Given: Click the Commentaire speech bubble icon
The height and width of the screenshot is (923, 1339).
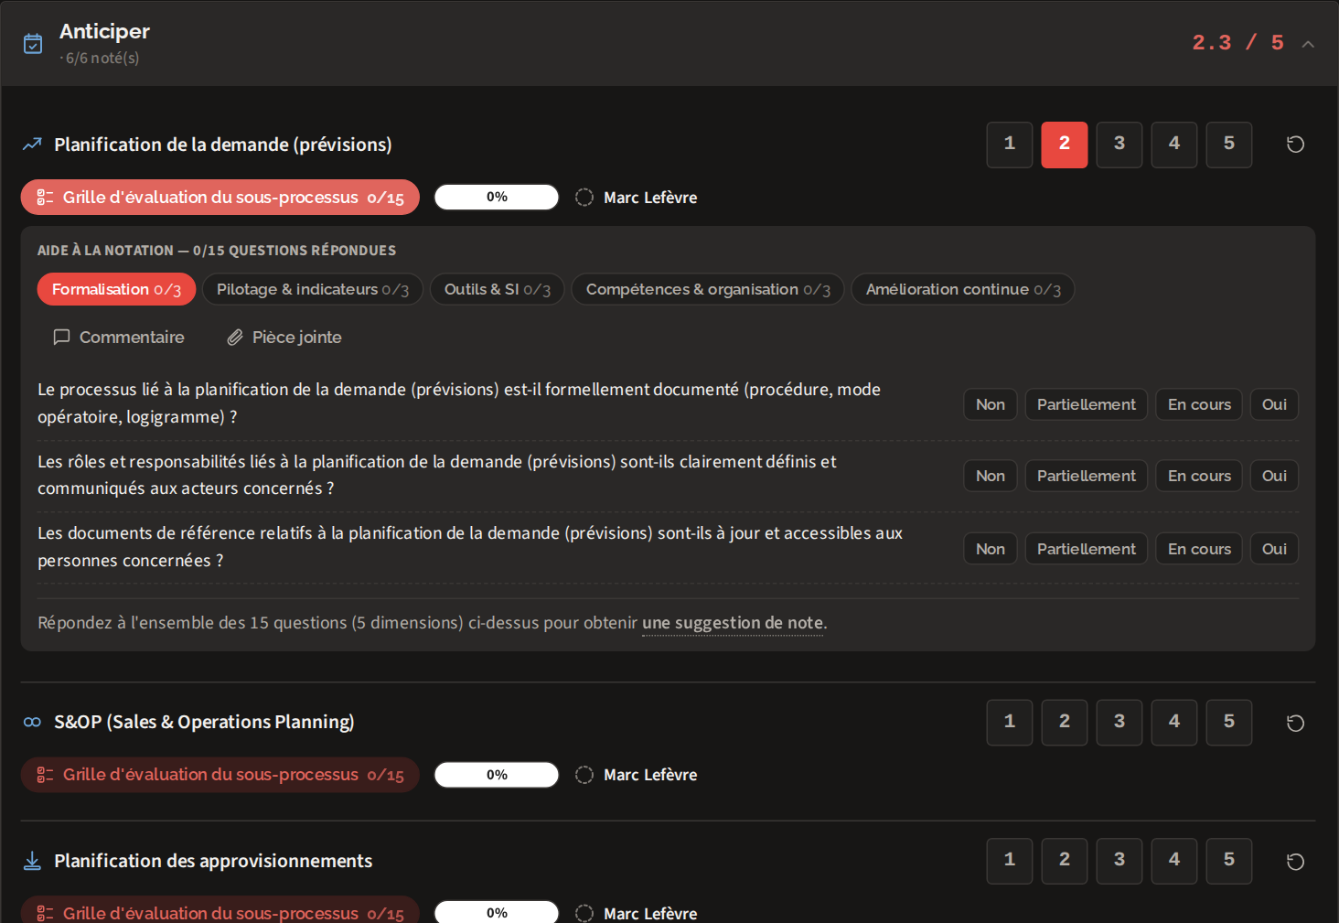Looking at the screenshot, I should tap(61, 338).
